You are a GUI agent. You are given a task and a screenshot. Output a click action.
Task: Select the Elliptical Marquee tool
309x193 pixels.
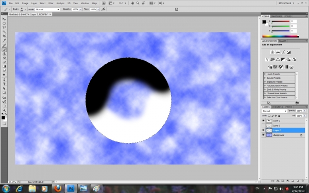[x=4, y=24]
